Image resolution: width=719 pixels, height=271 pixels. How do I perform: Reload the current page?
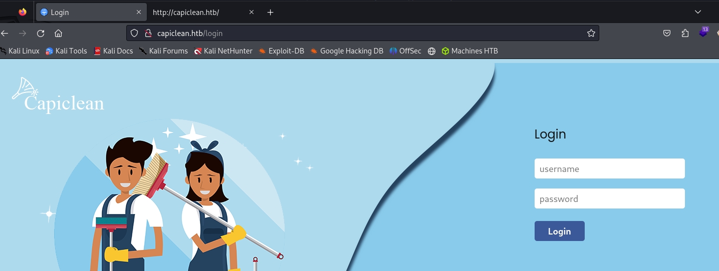(x=41, y=33)
